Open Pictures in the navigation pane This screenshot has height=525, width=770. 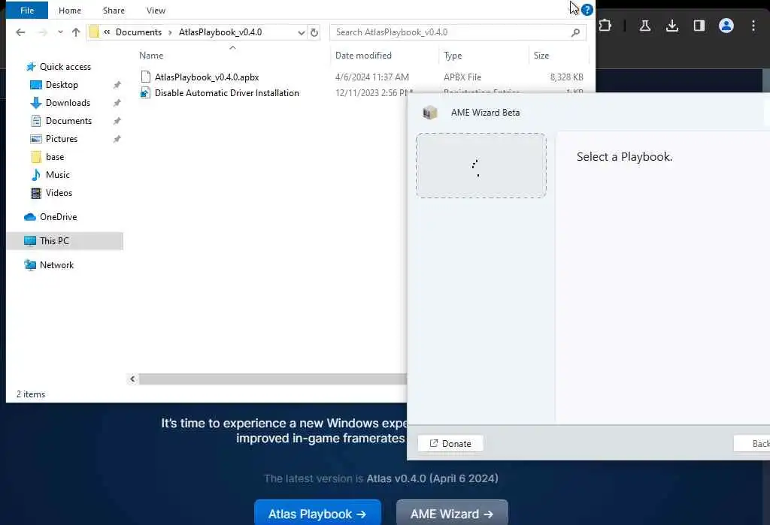pyautogui.click(x=62, y=139)
